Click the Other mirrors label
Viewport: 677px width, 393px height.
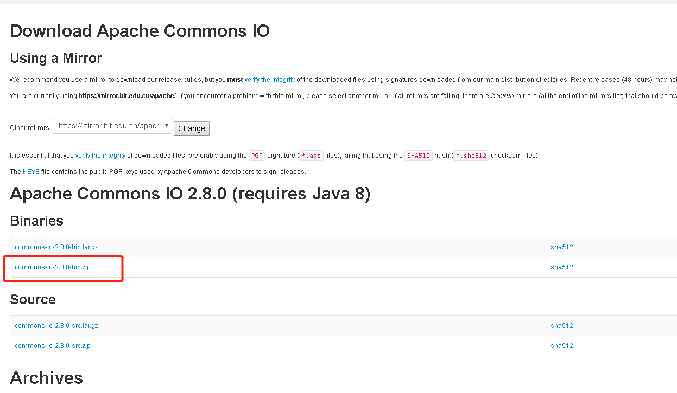(30, 128)
